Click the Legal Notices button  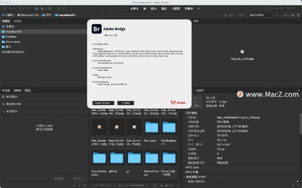103,102
